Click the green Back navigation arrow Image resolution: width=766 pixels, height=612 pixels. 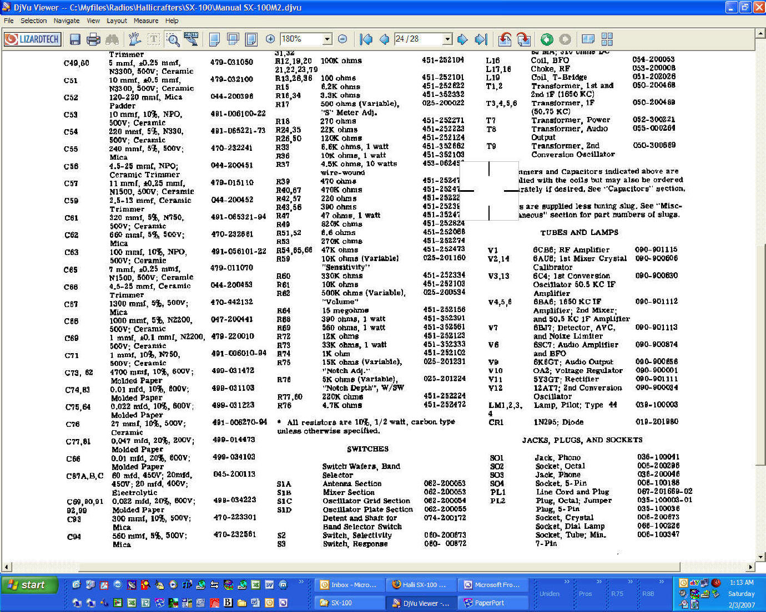[547, 39]
